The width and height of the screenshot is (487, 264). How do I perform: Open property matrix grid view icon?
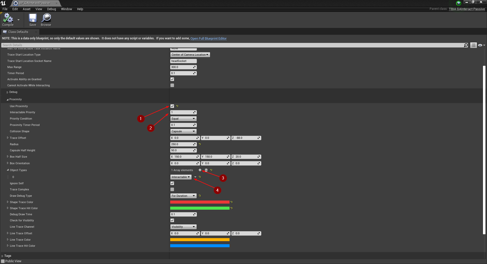pyautogui.click(x=473, y=45)
